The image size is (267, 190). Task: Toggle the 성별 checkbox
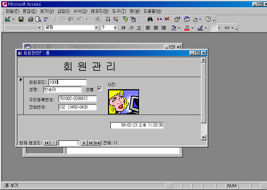[99, 89]
